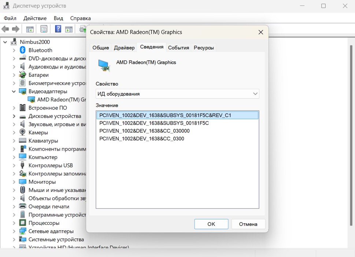Select Очереди печати in device tree

[49, 207]
